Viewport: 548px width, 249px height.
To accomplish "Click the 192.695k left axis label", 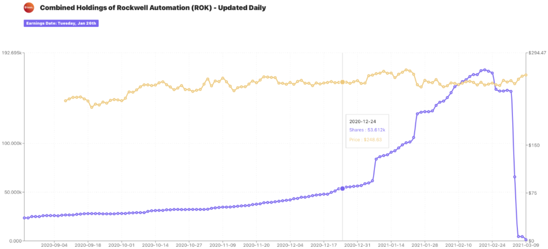I will (12, 53).
